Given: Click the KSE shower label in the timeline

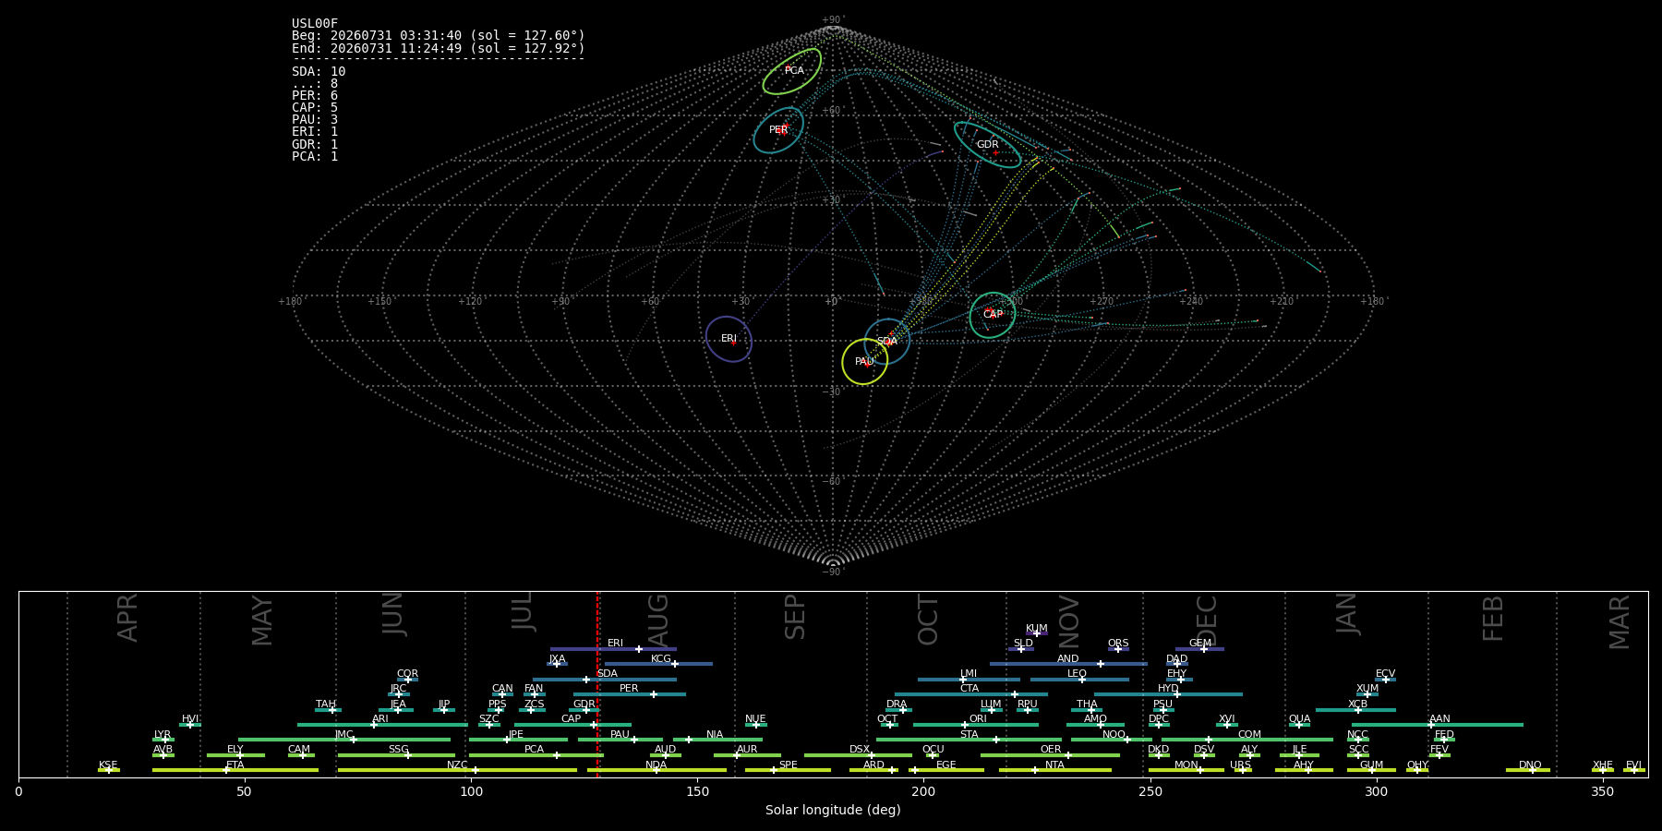Looking at the screenshot, I should click(x=108, y=765).
